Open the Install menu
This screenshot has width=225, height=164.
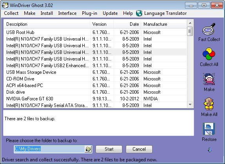(47, 13)
